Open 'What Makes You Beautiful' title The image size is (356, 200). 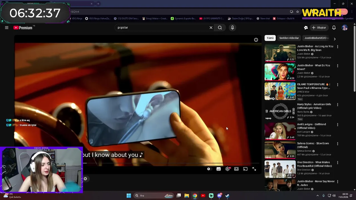(x=314, y=164)
